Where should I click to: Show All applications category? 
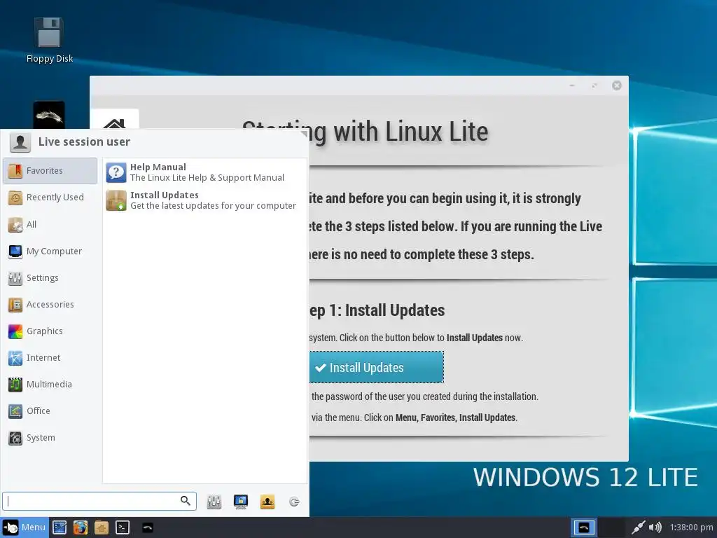click(50, 224)
